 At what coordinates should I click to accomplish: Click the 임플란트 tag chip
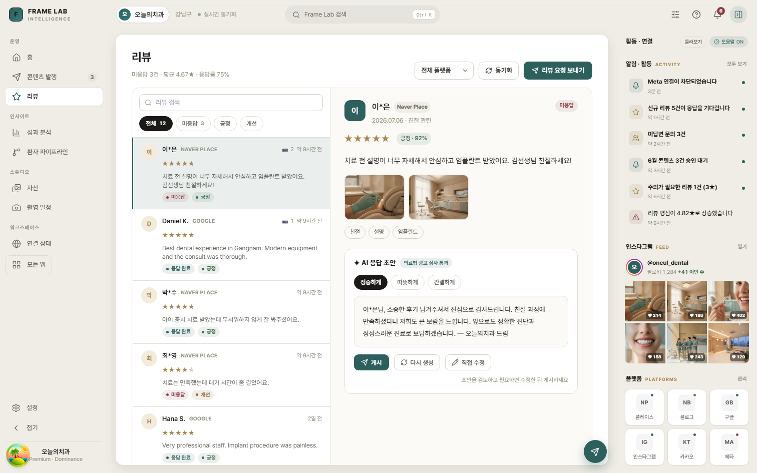tap(408, 232)
